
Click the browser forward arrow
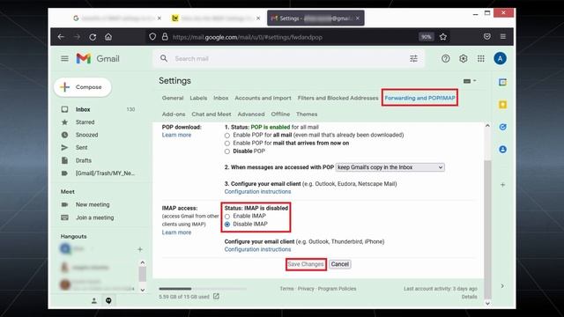tap(77, 37)
